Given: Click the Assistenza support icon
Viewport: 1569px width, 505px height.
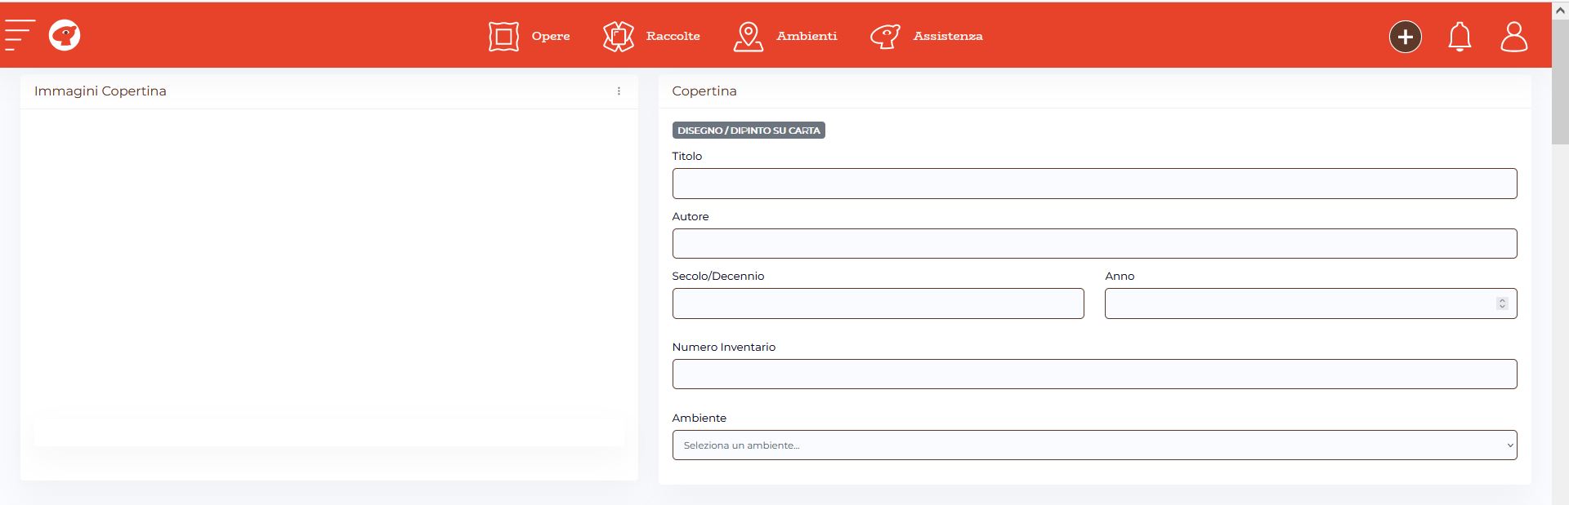Looking at the screenshot, I should click(x=885, y=37).
